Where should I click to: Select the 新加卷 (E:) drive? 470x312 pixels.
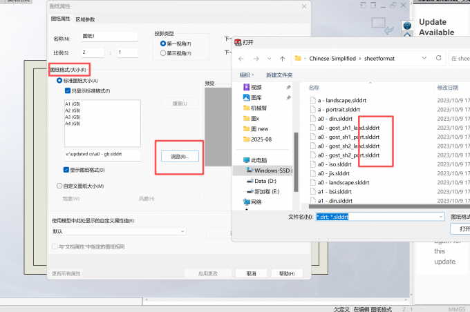267,192
